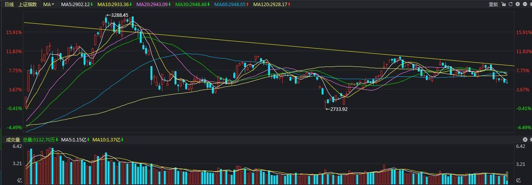The height and width of the screenshot is (185, 532).
Task: Click the MA10:2933.36 value
Action: point(113,4)
